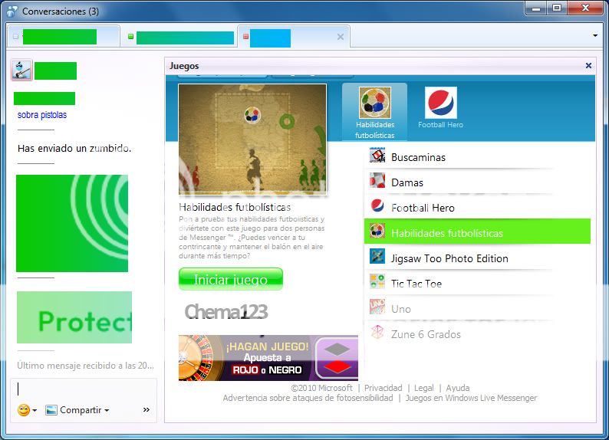Select the Habilidades futbolísticas featured tile
609x440 pixels.
375,112
